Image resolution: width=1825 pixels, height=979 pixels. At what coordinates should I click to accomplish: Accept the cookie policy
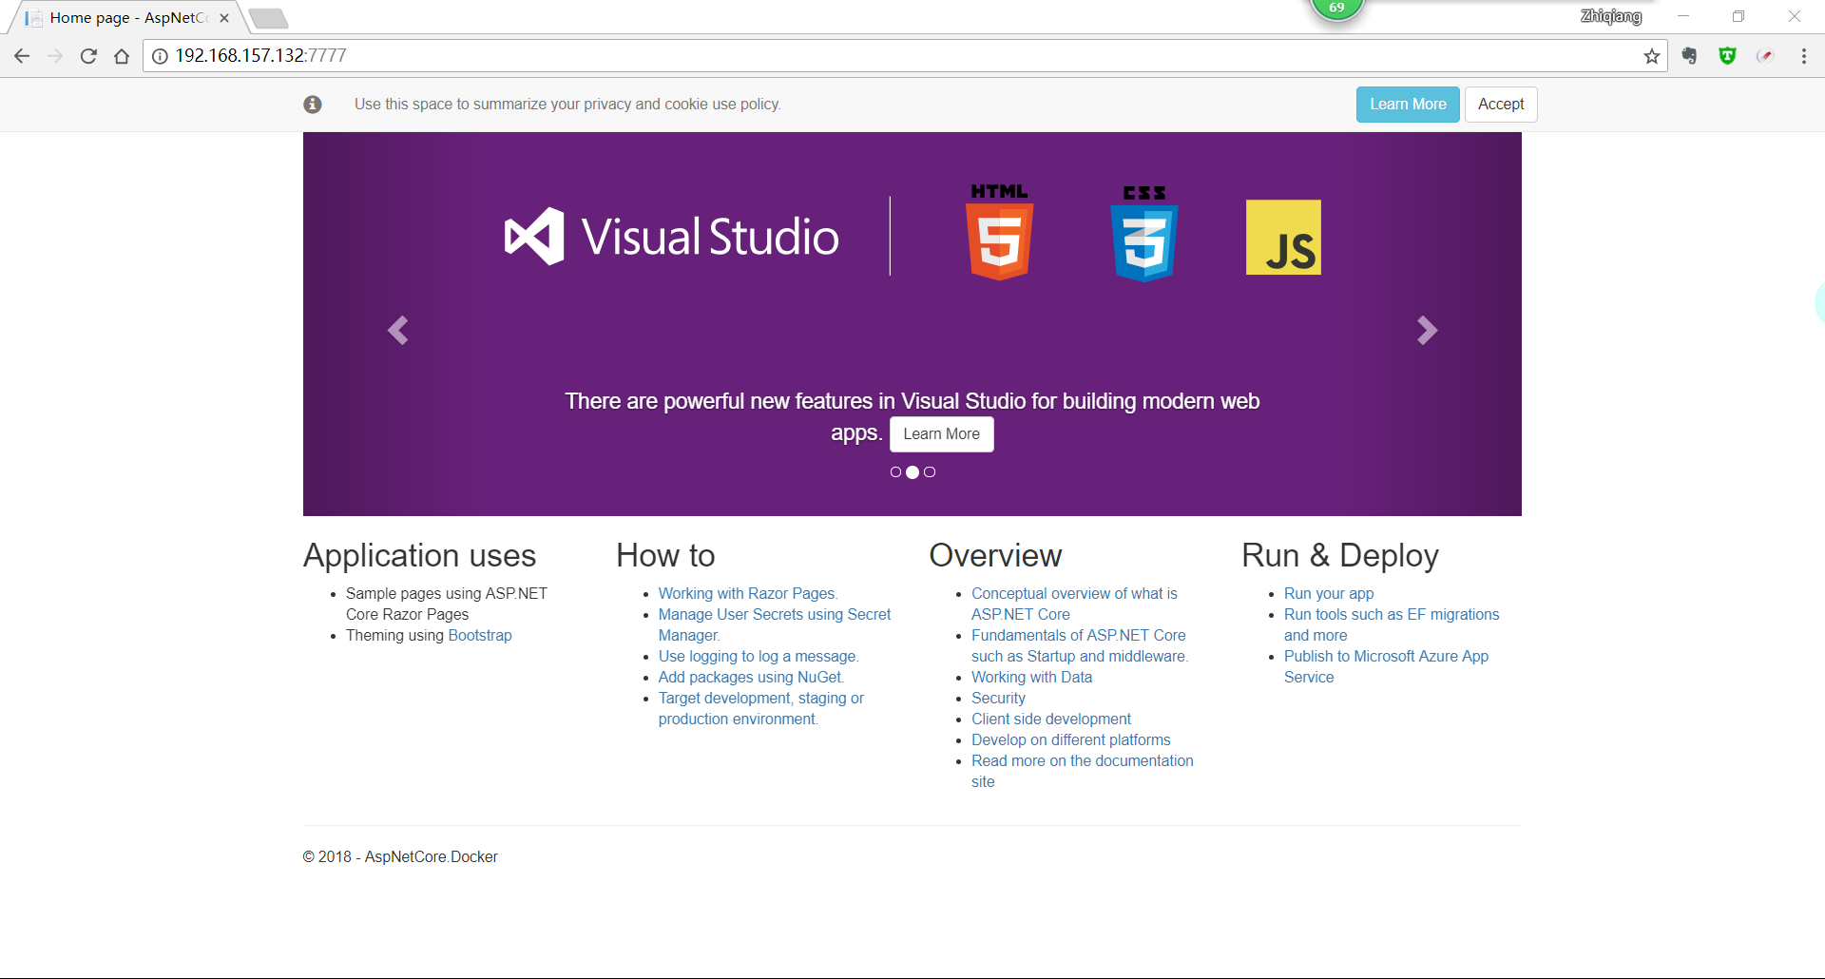pos(1501,105)
